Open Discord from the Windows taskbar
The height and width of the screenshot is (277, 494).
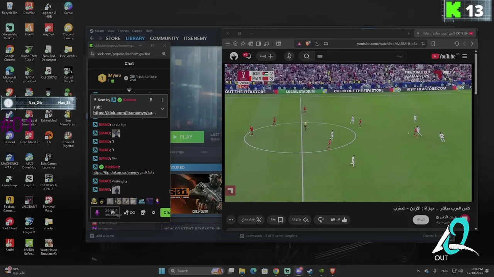click(x=298, y=271)
